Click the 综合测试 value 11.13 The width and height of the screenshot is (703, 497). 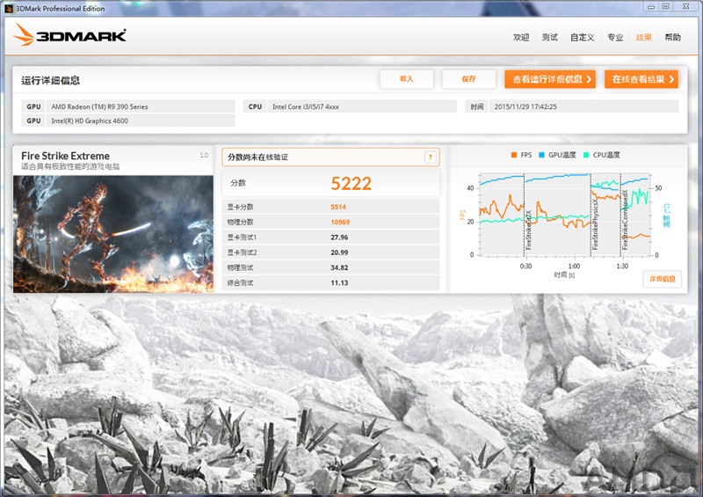[339, 283]
